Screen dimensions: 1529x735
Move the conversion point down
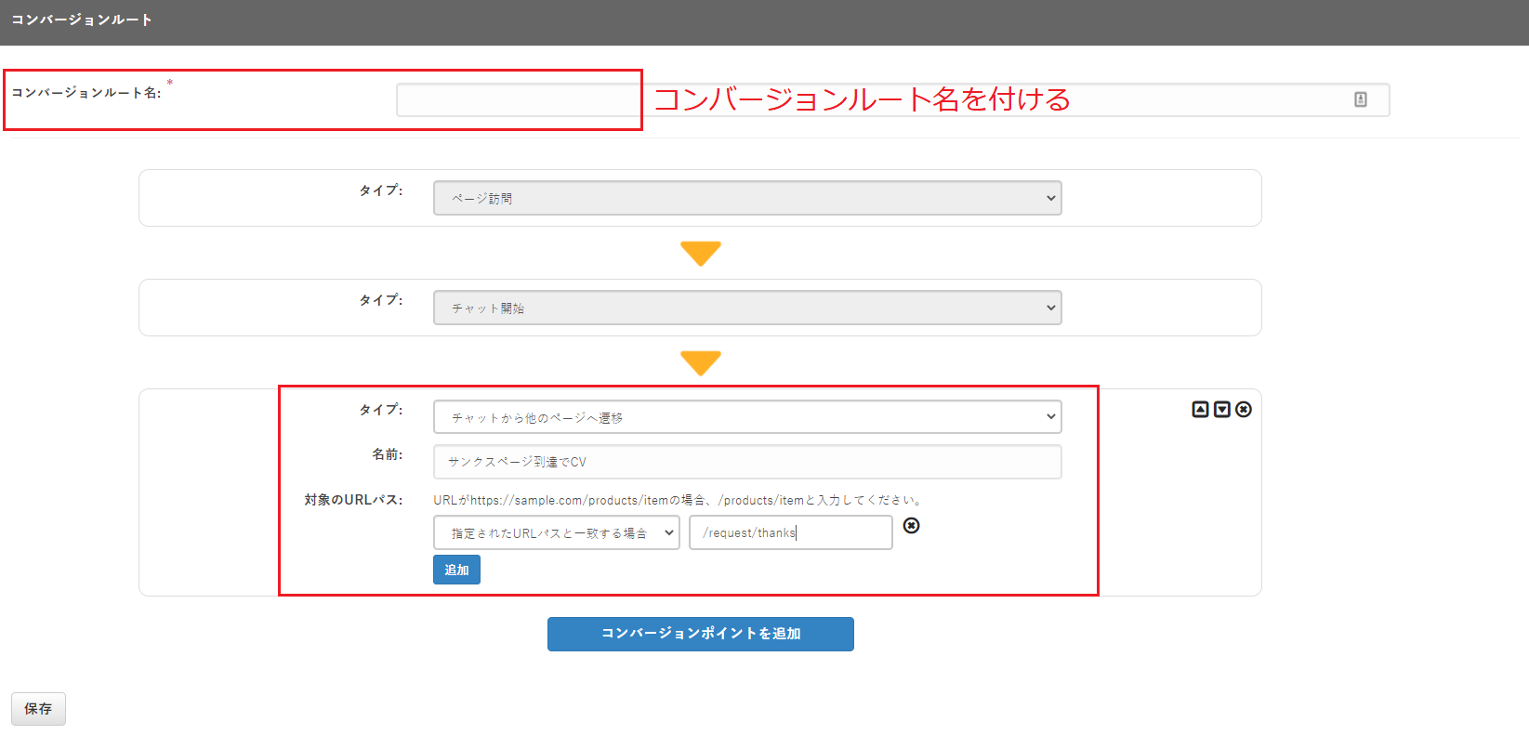pyautogui.click(x=1222, y=410)
